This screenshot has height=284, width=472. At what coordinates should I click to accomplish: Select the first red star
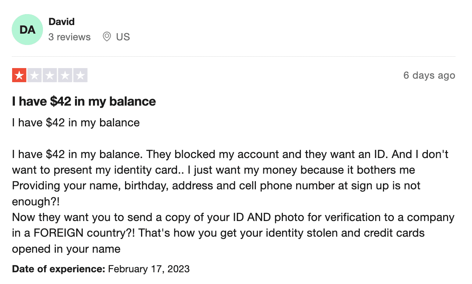coord(19,75)
